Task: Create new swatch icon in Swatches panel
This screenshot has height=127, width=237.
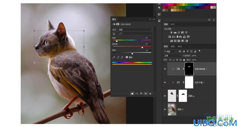Action: (x=209, y=20)
